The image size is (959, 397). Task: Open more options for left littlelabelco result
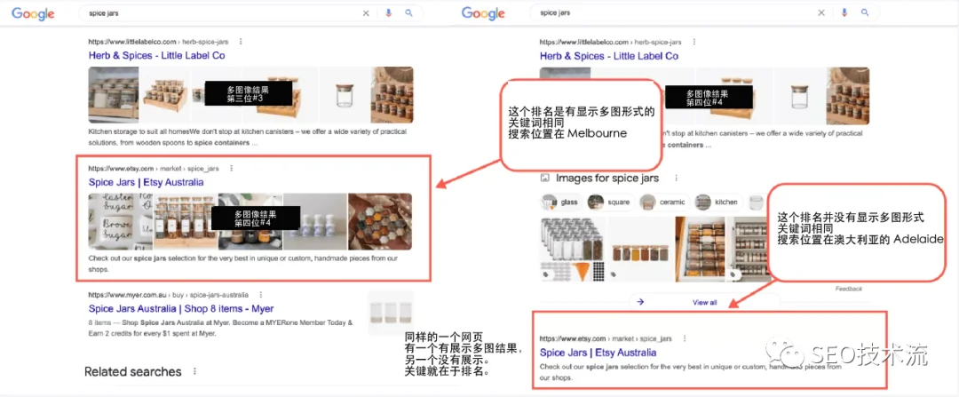pos(241,42)
